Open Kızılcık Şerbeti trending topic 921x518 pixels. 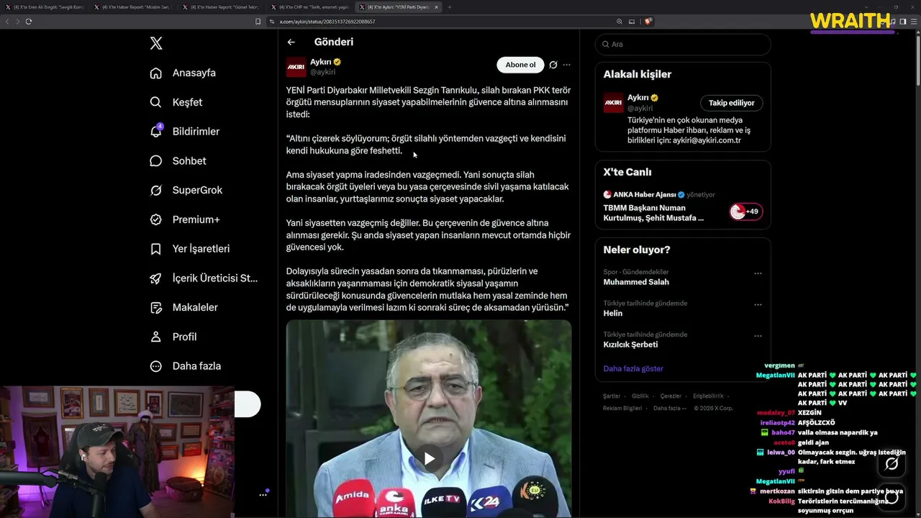[630, 345]
